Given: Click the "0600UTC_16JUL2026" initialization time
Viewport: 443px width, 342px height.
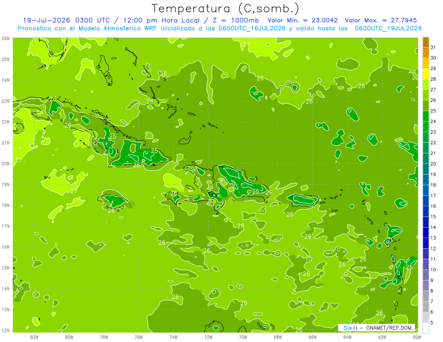Looking at the screenshot, I should (x=252, y=28).
